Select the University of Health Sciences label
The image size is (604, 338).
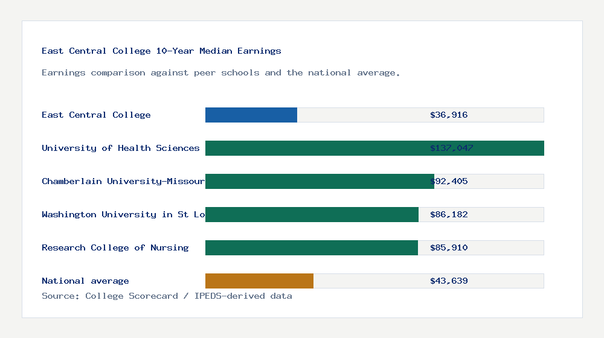(x=121, y=148)
